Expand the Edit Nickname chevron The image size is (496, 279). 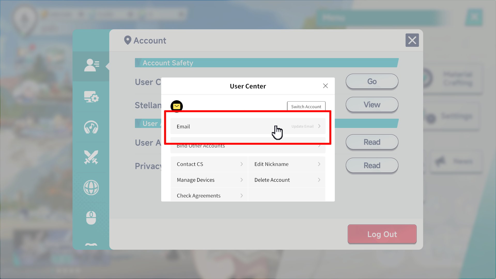click(x=319, y=164)
